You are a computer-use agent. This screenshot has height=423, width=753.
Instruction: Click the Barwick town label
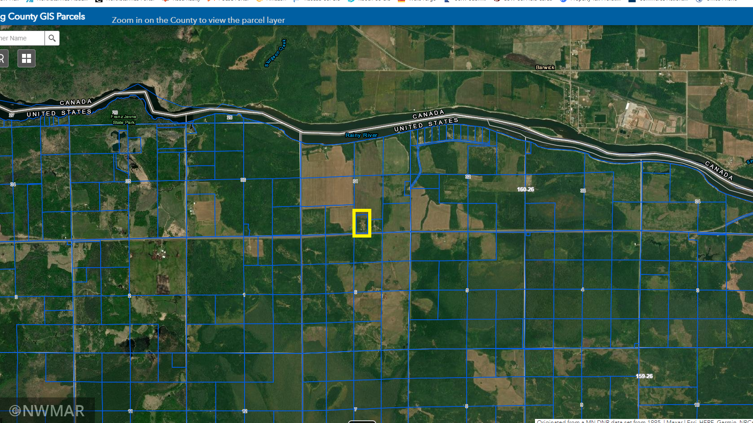[x=545, y=67]
